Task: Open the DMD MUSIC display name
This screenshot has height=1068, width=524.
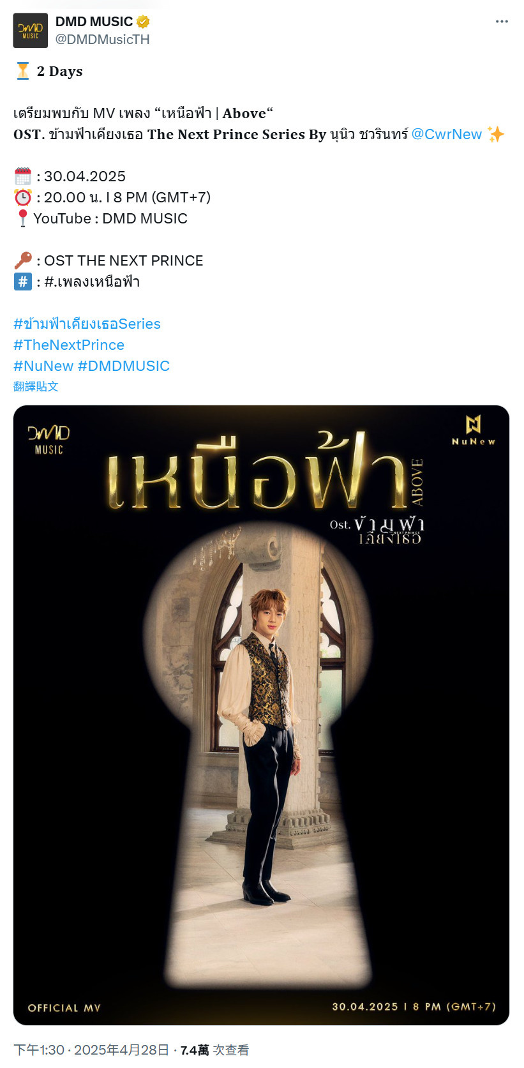Action: 94,22
